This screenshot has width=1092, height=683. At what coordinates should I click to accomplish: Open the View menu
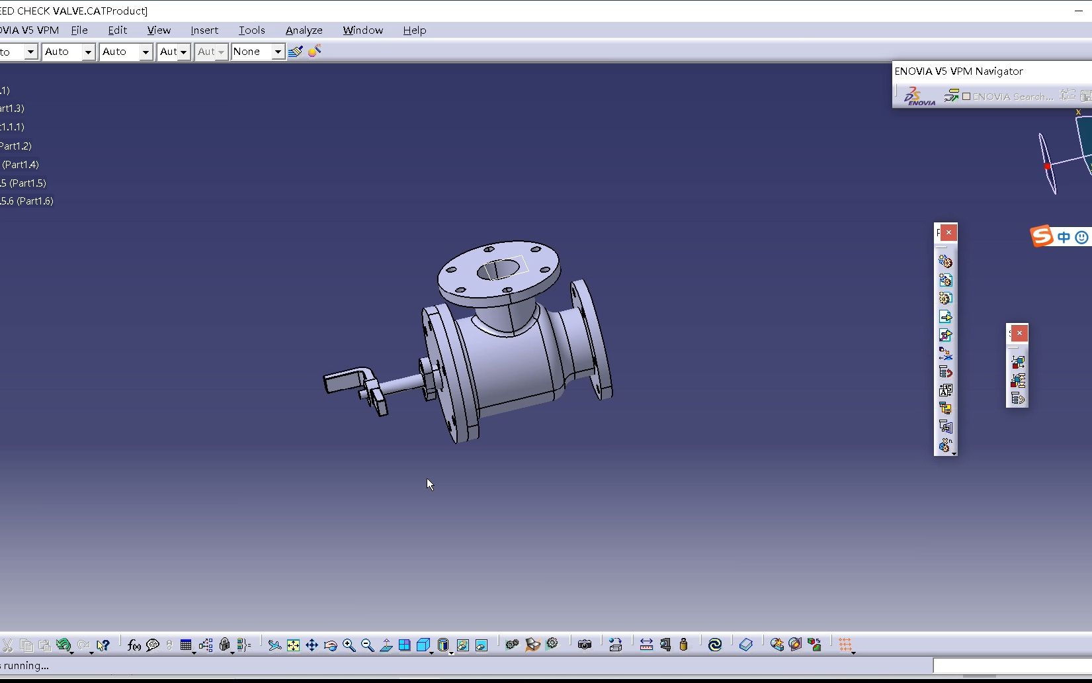point(159,30)
